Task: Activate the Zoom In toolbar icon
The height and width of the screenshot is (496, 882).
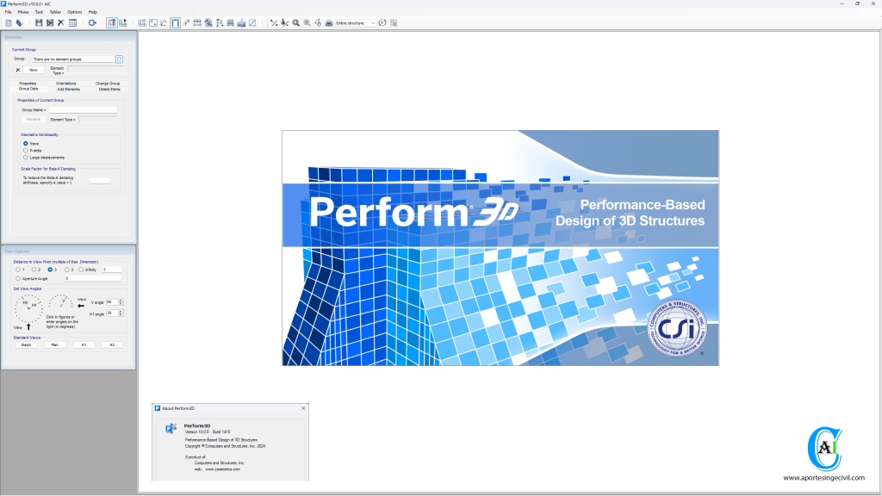Action: [x=294, y=22]
